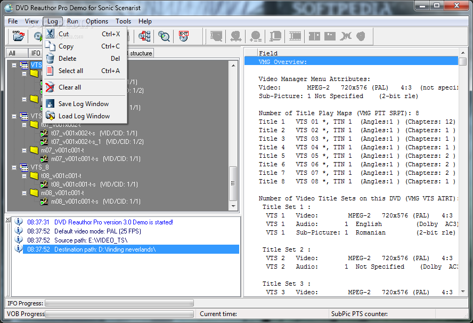
Task: Click the red-crossed trash icon
Action: tap(50, 87)
